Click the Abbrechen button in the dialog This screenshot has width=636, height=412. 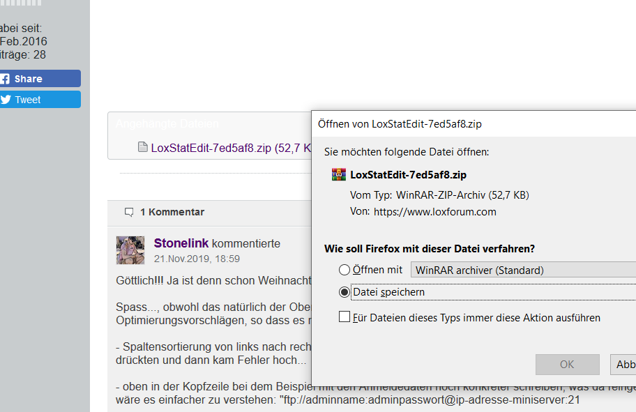point(623,364)
